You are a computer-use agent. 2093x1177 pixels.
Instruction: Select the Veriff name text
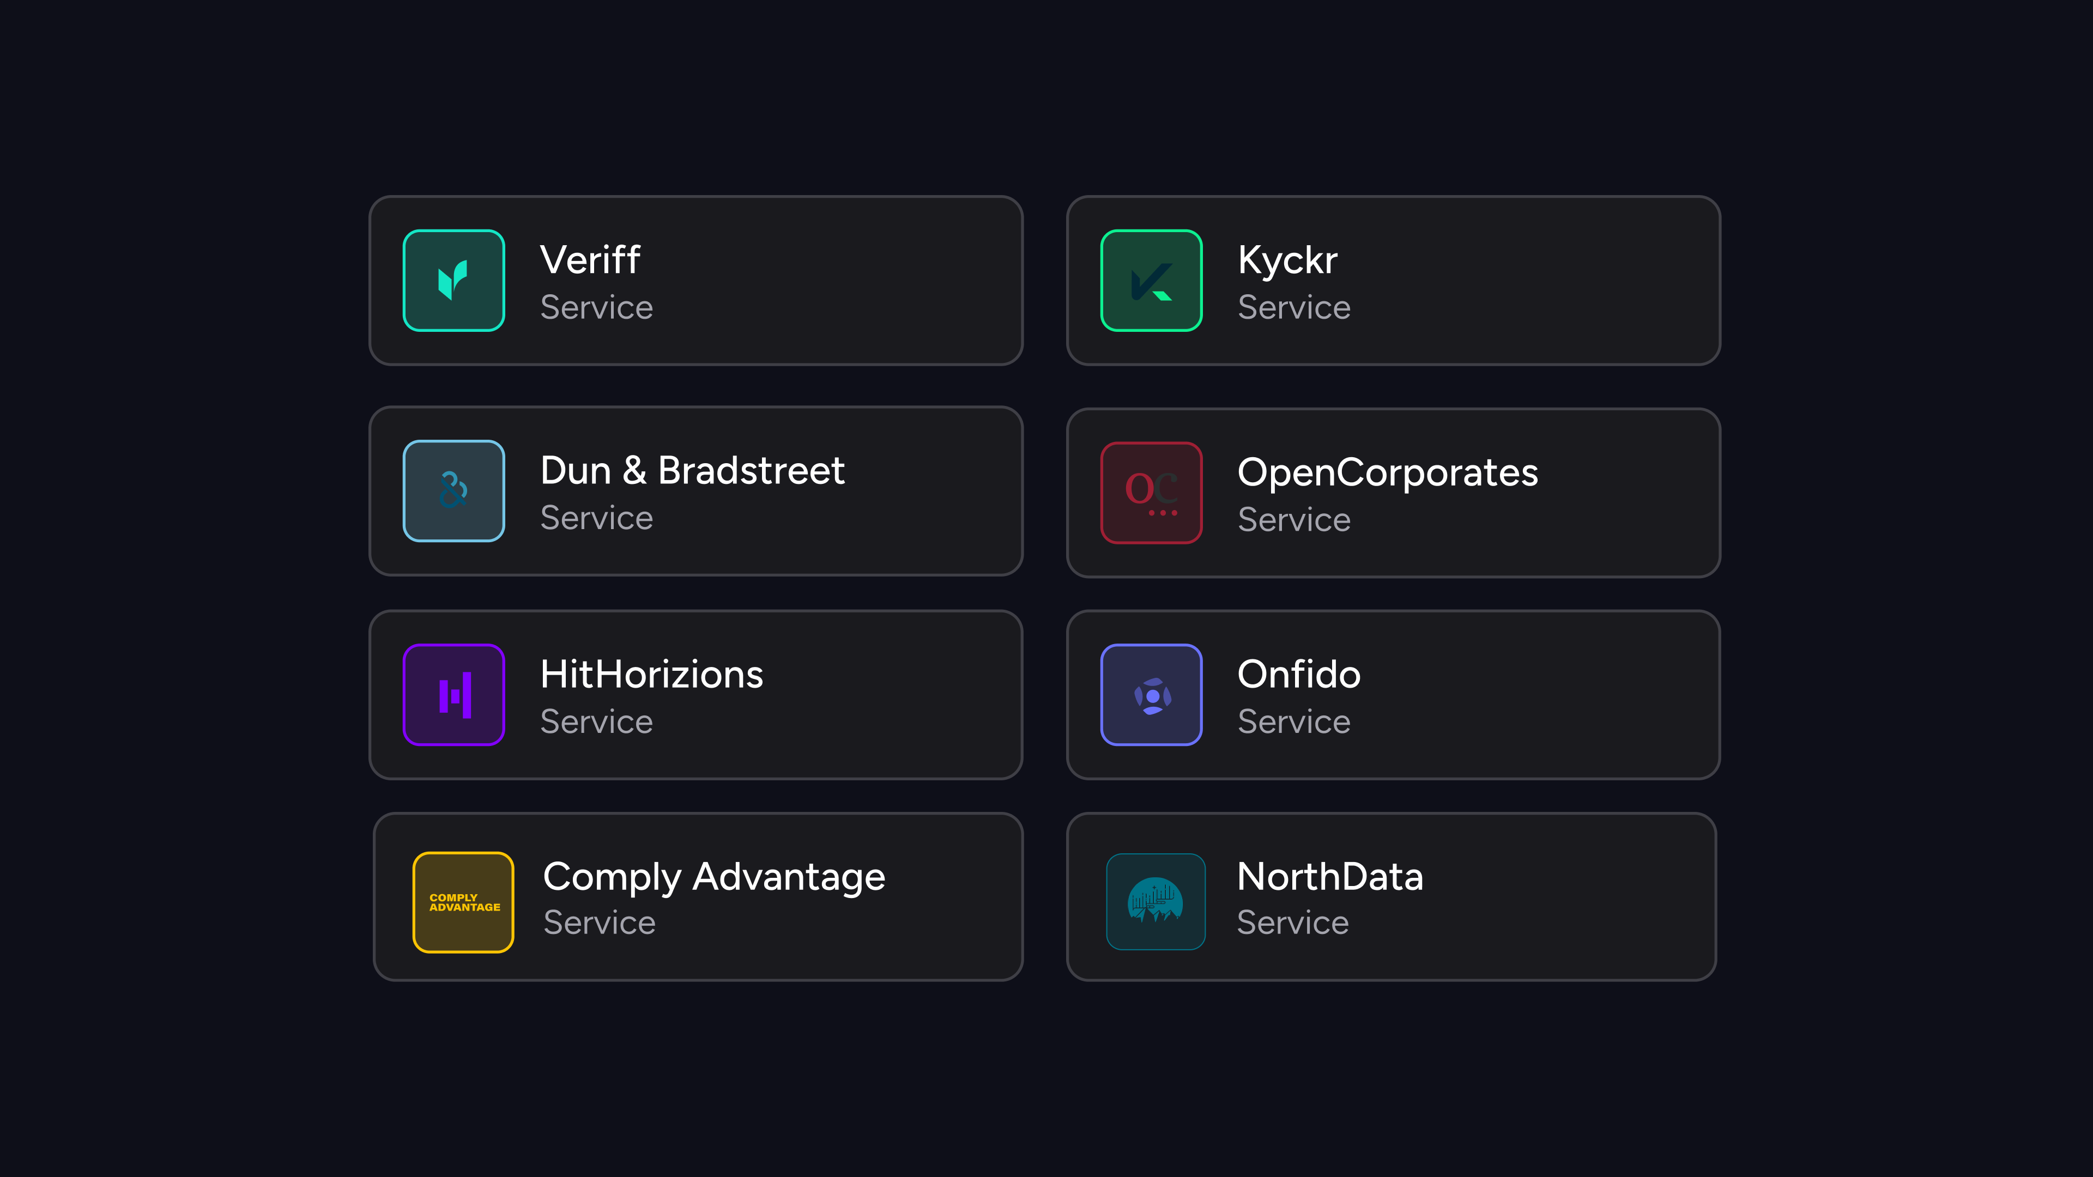point(591,260)
